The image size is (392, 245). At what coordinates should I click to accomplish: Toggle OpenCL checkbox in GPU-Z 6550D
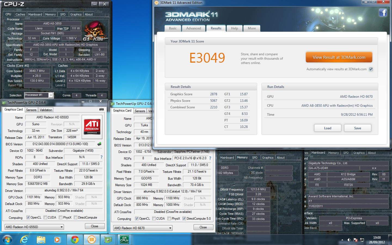click(28, 218)
